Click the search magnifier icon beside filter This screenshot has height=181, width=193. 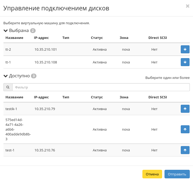click(8, 87)
